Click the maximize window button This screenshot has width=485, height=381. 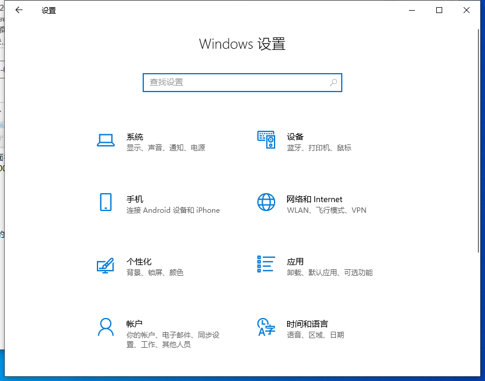point(439,10)
